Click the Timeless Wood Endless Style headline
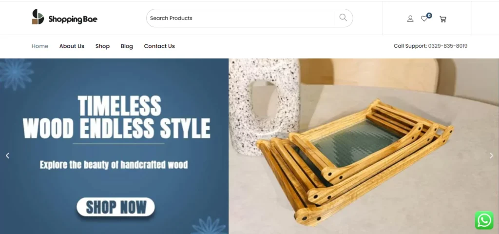Viewport: 499px width, 234px height. click(x=116, y=117)
